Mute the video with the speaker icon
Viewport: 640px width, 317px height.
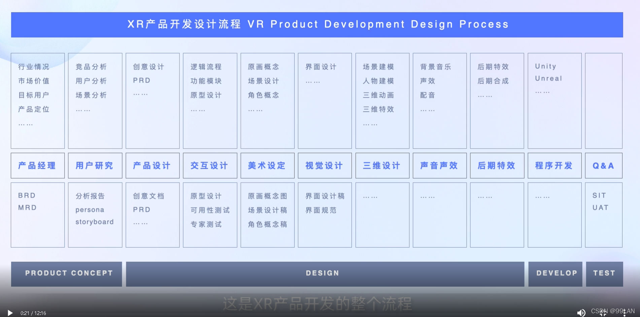coord(581,313)
